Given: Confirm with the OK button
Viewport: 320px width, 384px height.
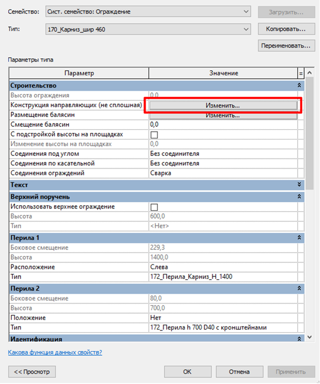Looking at the screenshot, I should pos(188,372).
